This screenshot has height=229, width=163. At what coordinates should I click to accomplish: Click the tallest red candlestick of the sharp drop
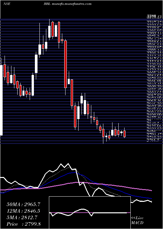pyautogui.click(x=66, y=64)
